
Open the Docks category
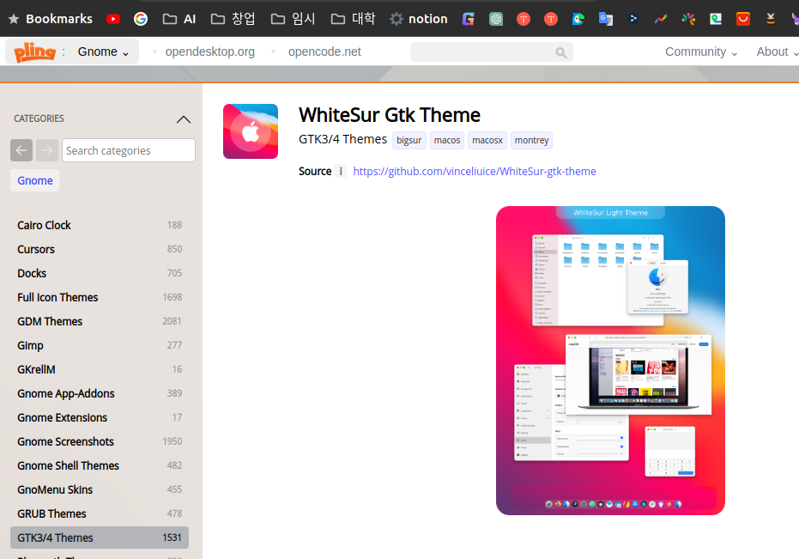(100, 273)
